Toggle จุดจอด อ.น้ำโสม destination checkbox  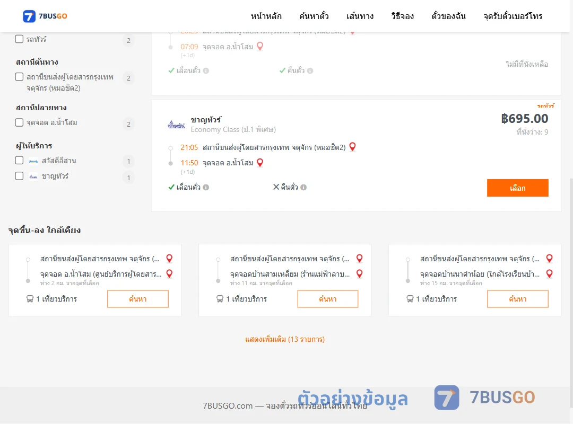tap(20, 122)
